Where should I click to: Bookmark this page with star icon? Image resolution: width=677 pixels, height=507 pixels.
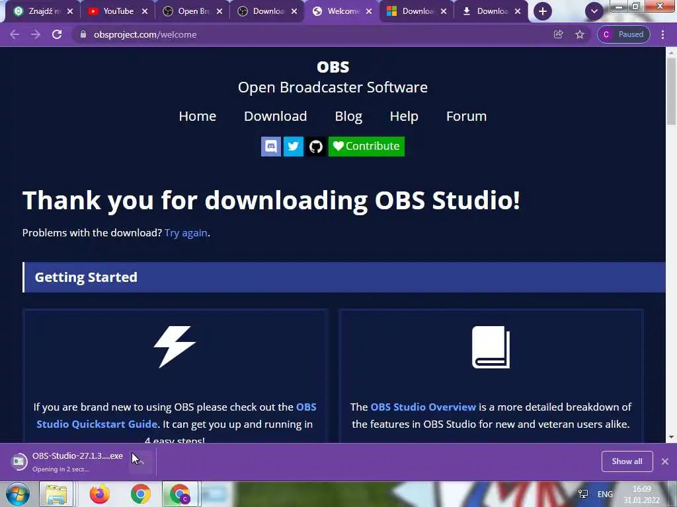click(x=579, y=34)
